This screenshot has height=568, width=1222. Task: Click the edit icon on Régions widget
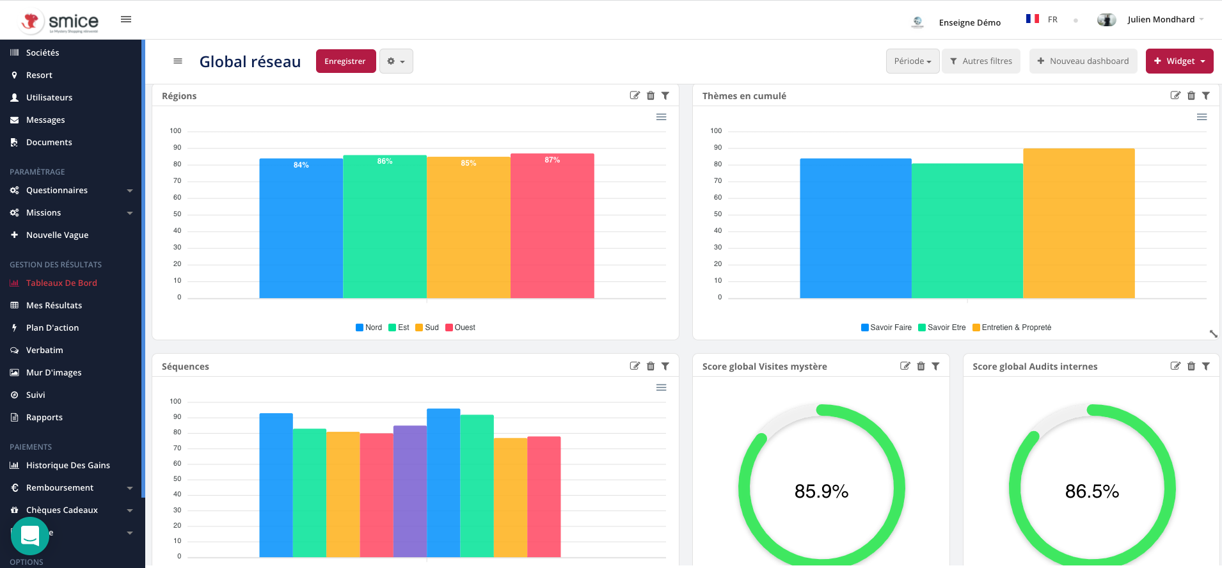(635, 96)
